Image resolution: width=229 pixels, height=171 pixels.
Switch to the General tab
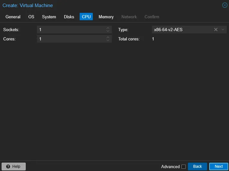[x=13, y=17]
